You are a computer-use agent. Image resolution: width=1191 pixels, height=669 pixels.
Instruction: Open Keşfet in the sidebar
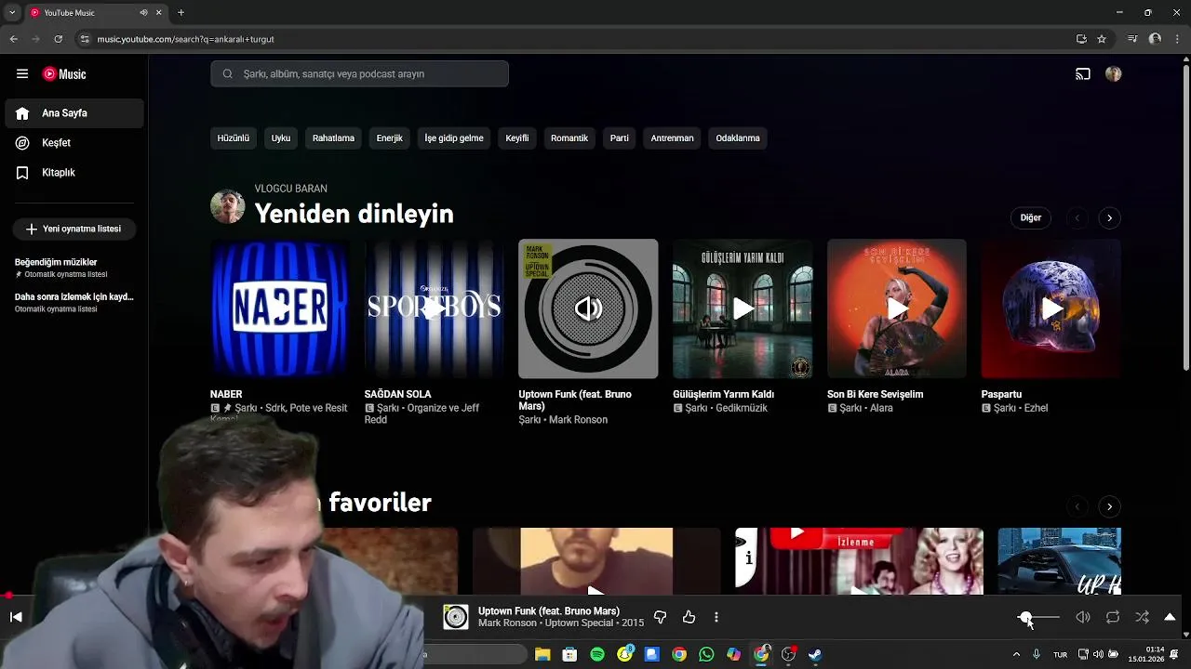(x=74, y=143)
